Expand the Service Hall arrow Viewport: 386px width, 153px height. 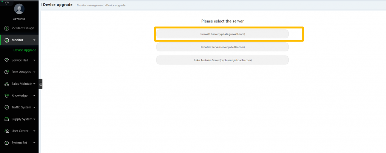pyautogui.click(x=34, y=60)
